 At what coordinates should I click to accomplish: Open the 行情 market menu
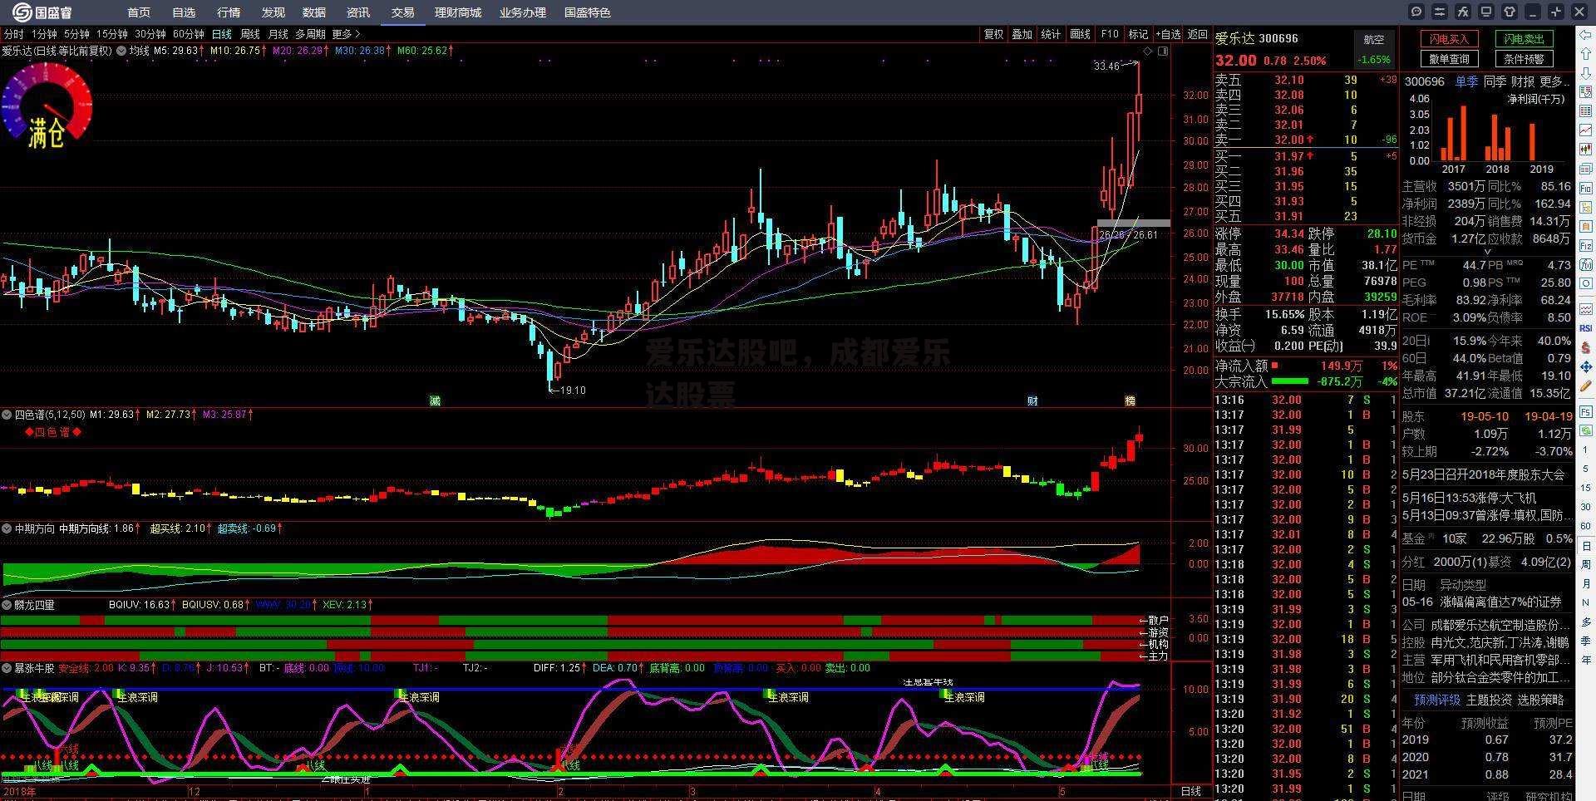click(228, 12)
